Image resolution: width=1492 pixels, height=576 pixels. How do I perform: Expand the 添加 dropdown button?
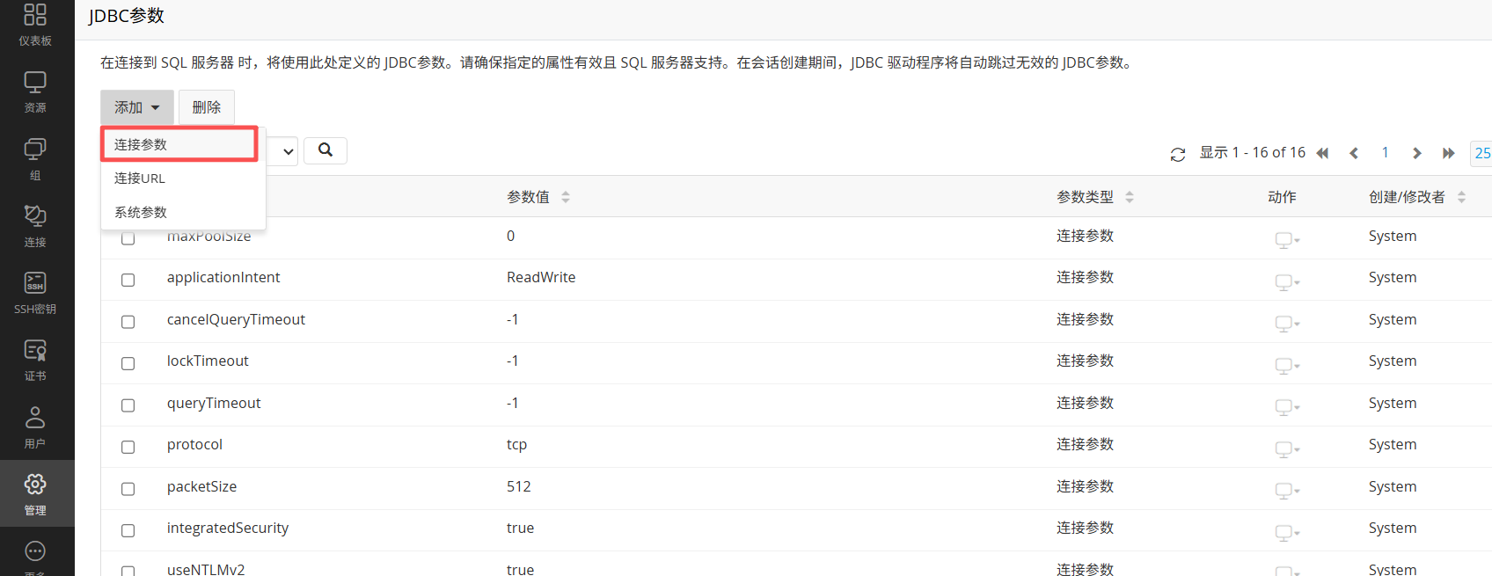(x=136, y=107)
